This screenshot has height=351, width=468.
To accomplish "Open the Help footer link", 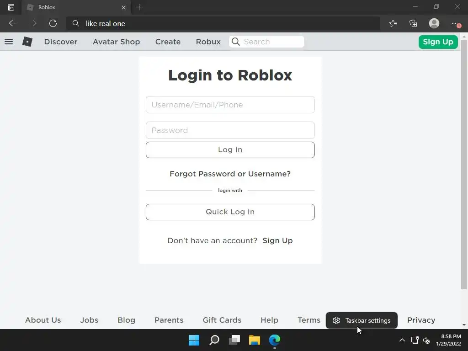I will pyautogui.click(x=269, y=320).
